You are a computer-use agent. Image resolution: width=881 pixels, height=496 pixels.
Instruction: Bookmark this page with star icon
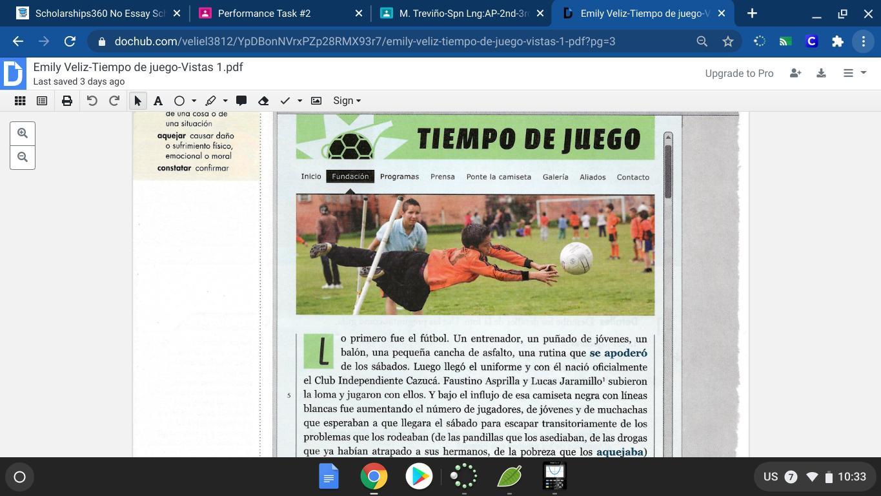(x=728, y=41)
